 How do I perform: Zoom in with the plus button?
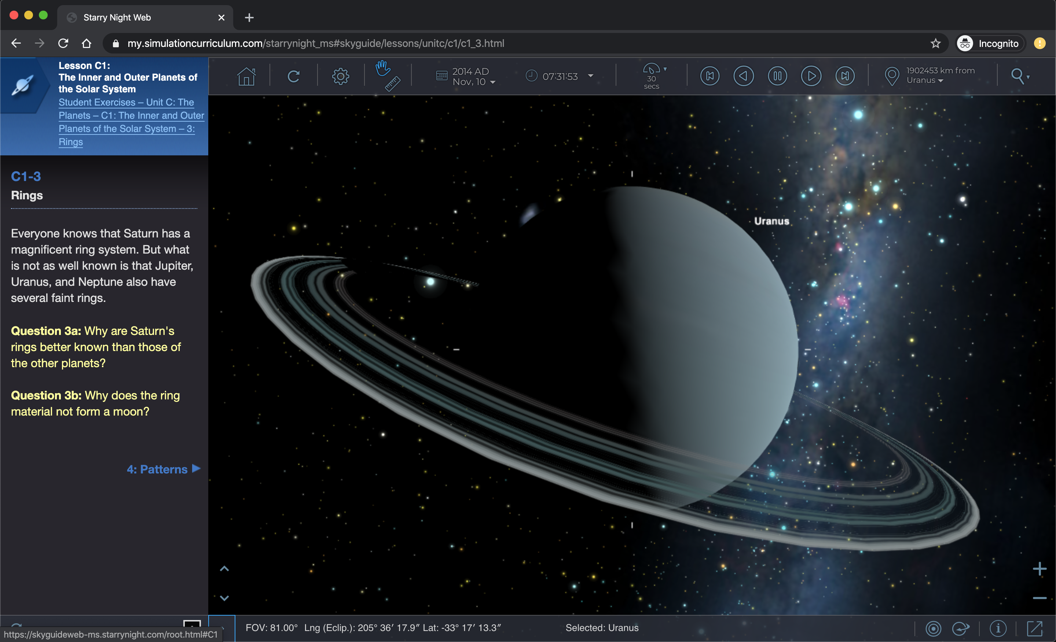(1039, 569)
